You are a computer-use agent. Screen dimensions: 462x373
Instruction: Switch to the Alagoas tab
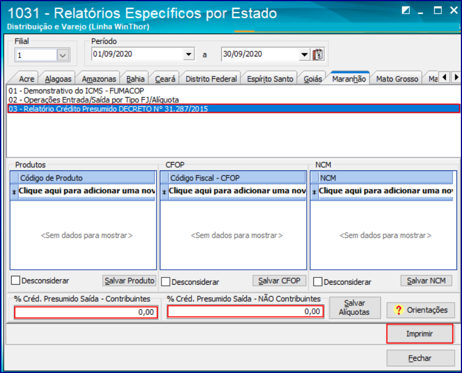[x=58, y=79]
